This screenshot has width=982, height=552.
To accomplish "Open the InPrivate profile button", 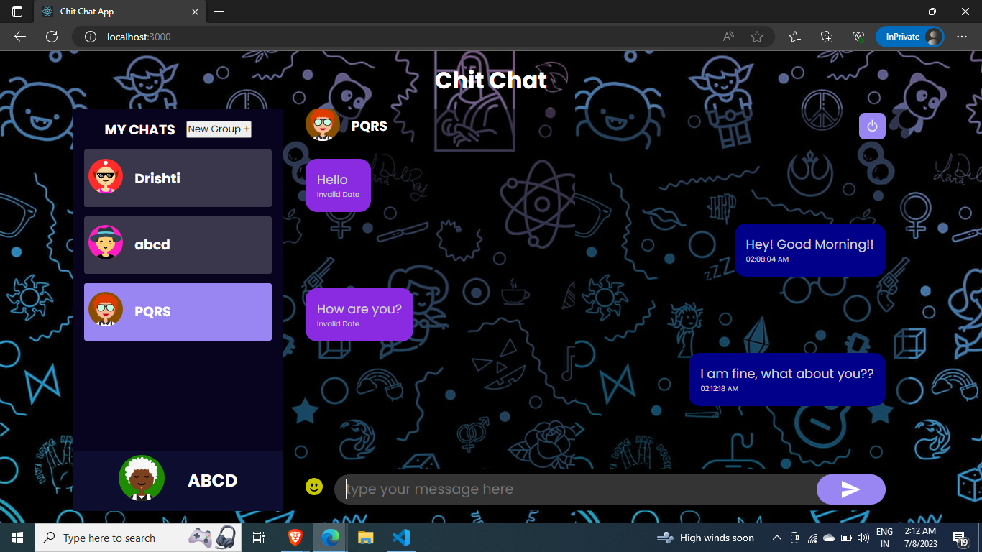I will (909, 36).
